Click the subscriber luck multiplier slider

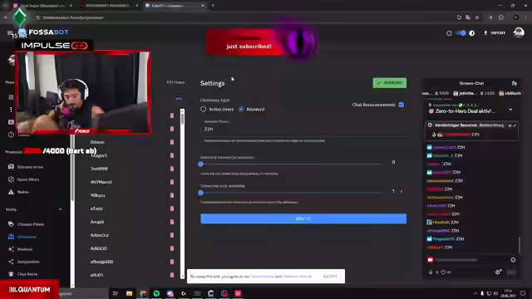tap(292, 193)
